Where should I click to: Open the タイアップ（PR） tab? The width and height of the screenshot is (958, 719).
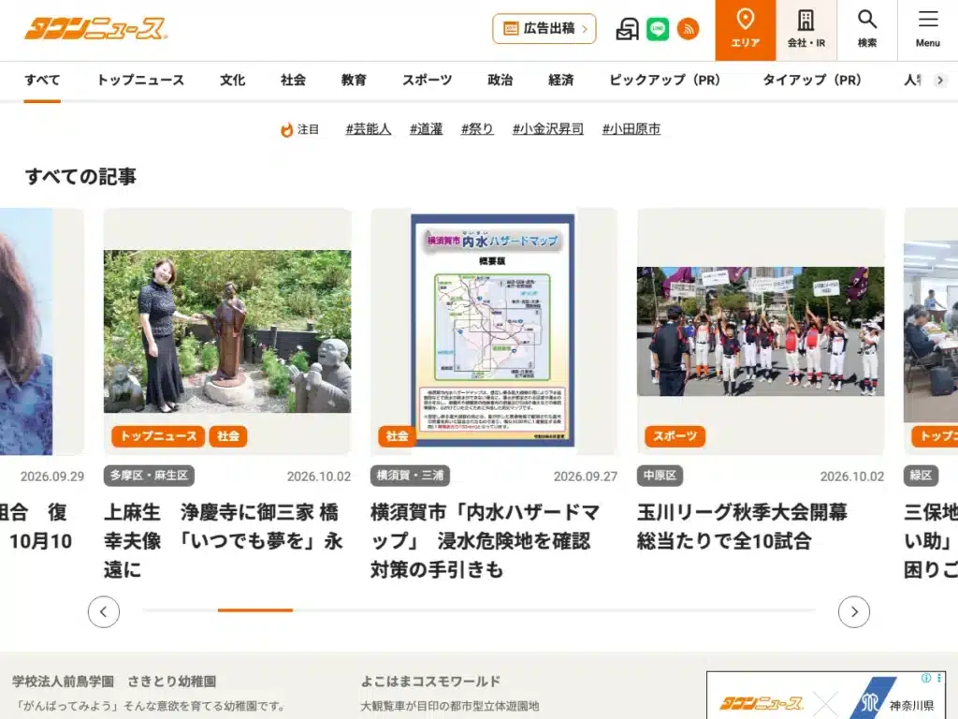812,81
